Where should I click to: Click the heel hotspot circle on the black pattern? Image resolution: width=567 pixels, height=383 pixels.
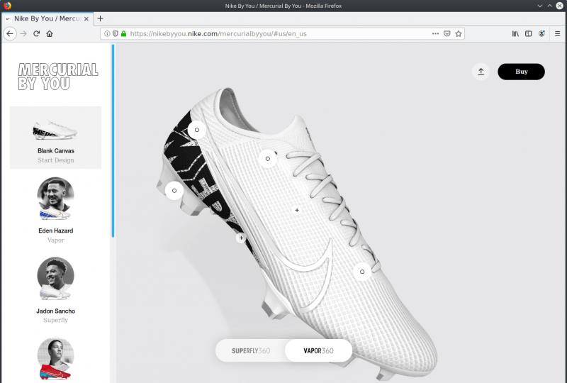pyautogui.click(x=196, y=130)
